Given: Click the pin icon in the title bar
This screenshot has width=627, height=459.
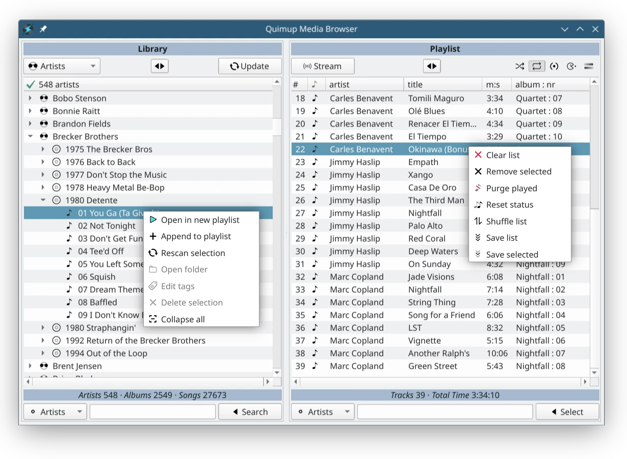Looking at the screenshot, I should 43,29.
